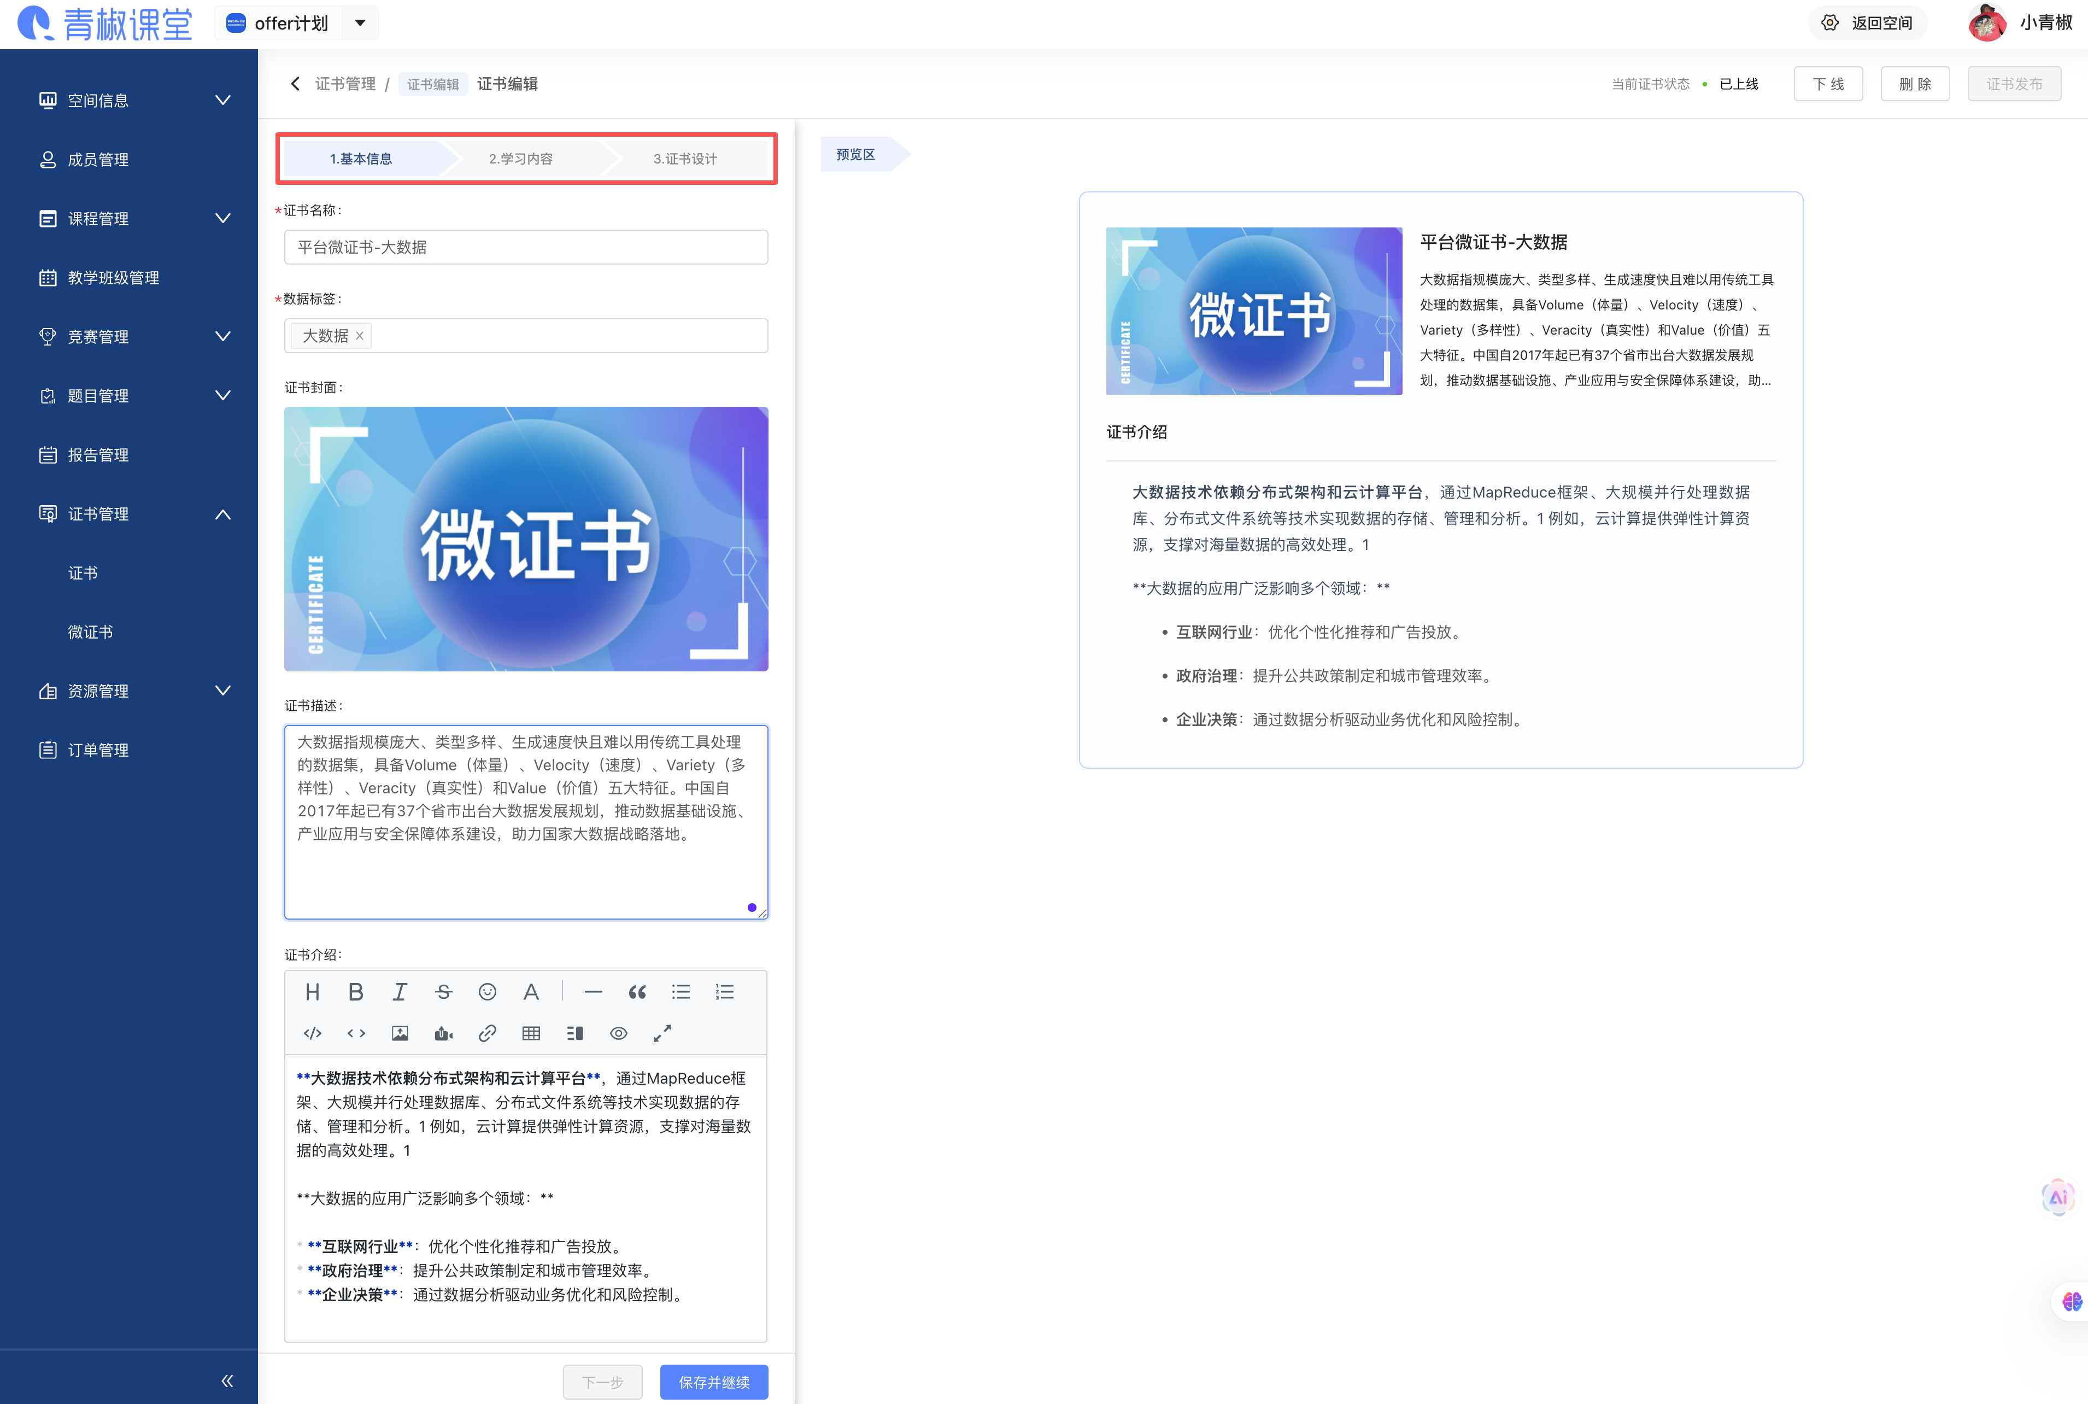Toggle bold formatting in the editor

[356, 991]
